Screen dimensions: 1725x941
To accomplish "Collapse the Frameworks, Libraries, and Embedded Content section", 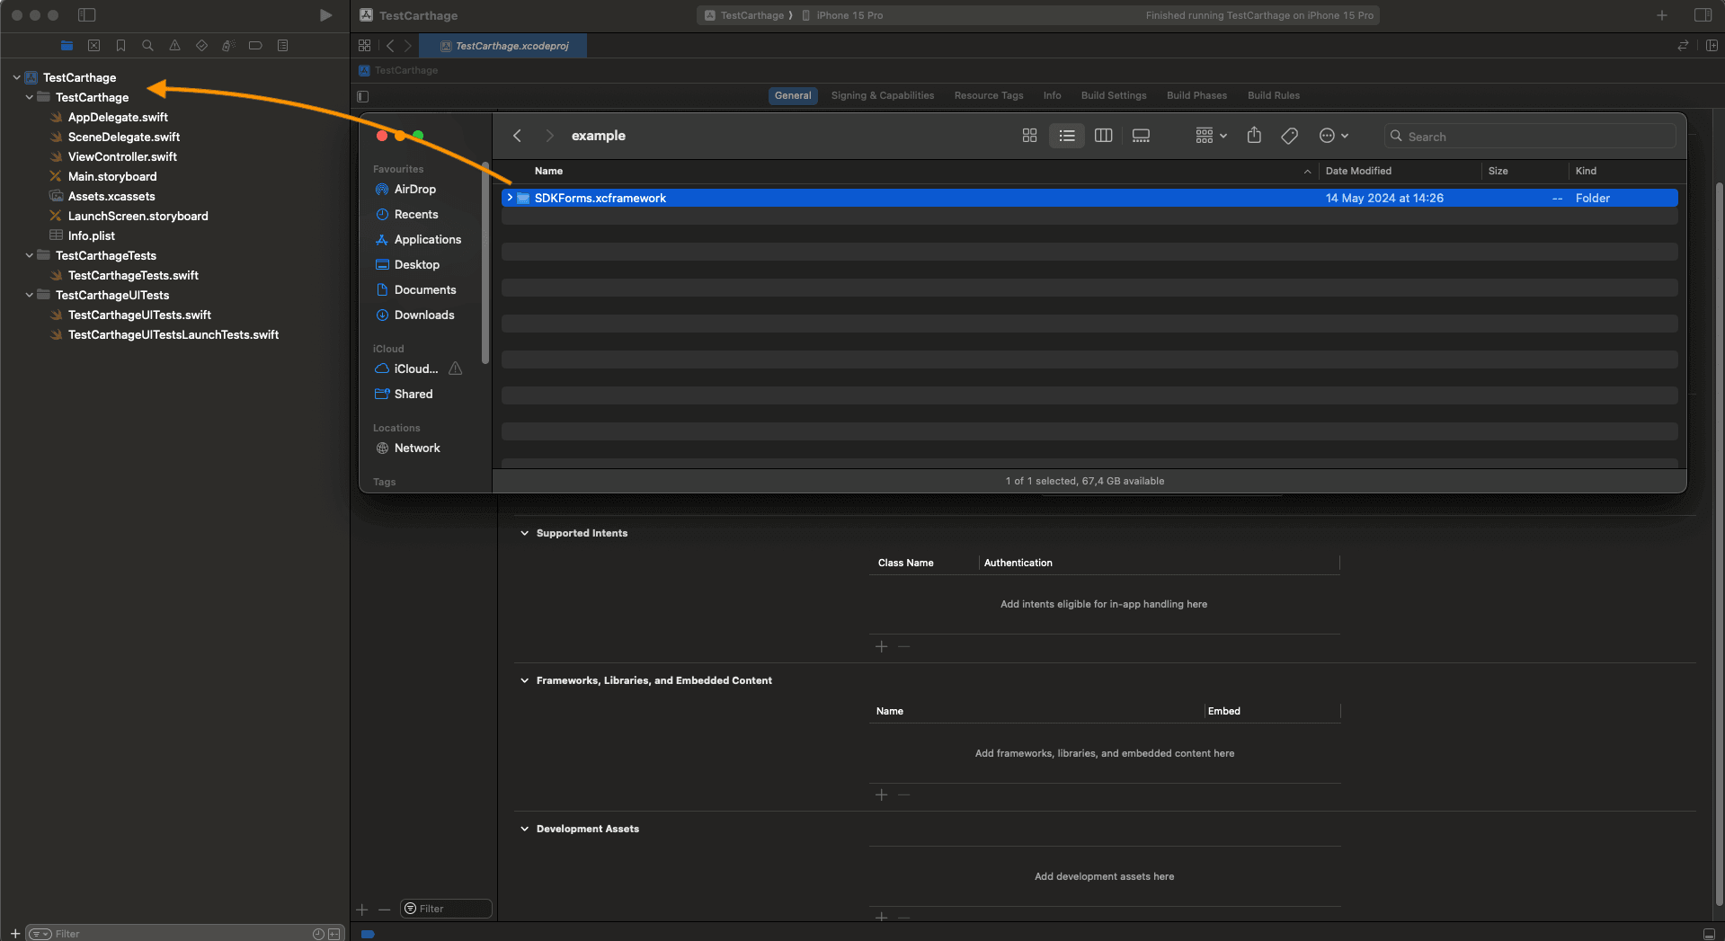I will pyautogui.click(x=525, y=680).
